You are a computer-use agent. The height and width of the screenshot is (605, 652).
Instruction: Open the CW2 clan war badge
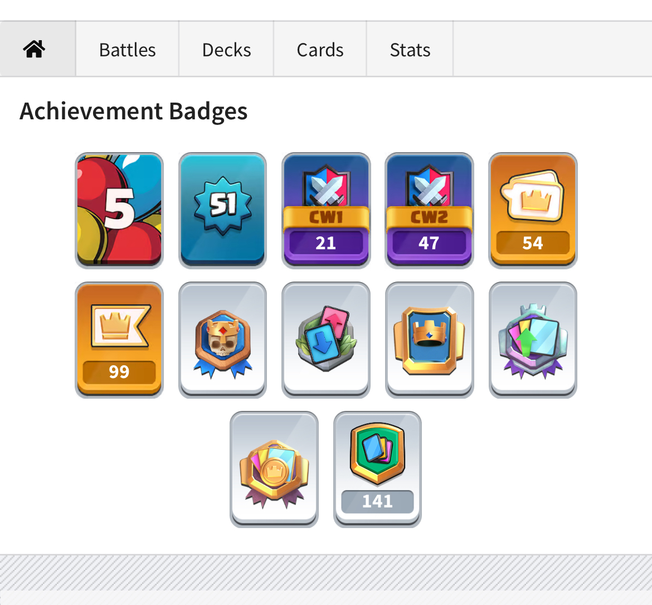pos(429,211)
